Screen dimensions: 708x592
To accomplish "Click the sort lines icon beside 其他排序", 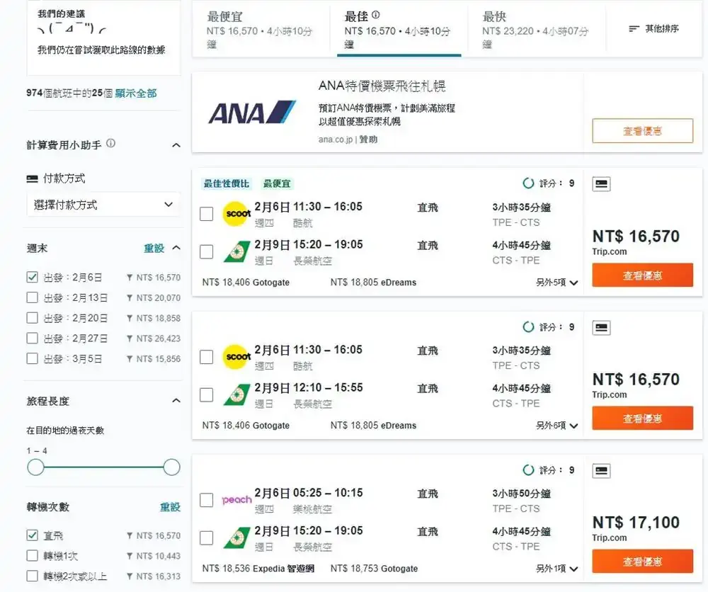I will (x=634, y=28).
